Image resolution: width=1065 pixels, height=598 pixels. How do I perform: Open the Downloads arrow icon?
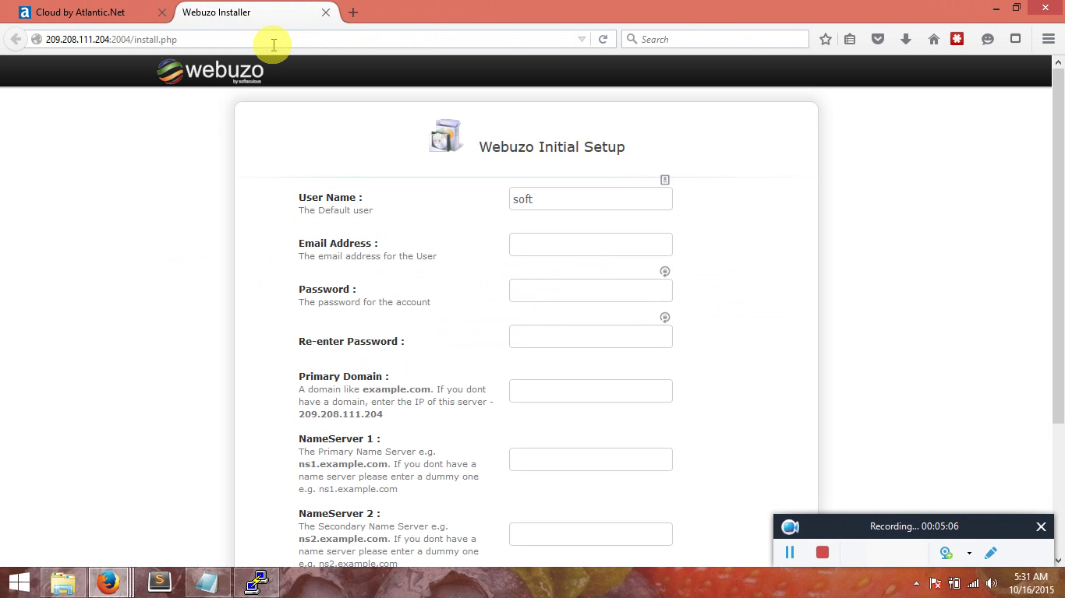906,39
